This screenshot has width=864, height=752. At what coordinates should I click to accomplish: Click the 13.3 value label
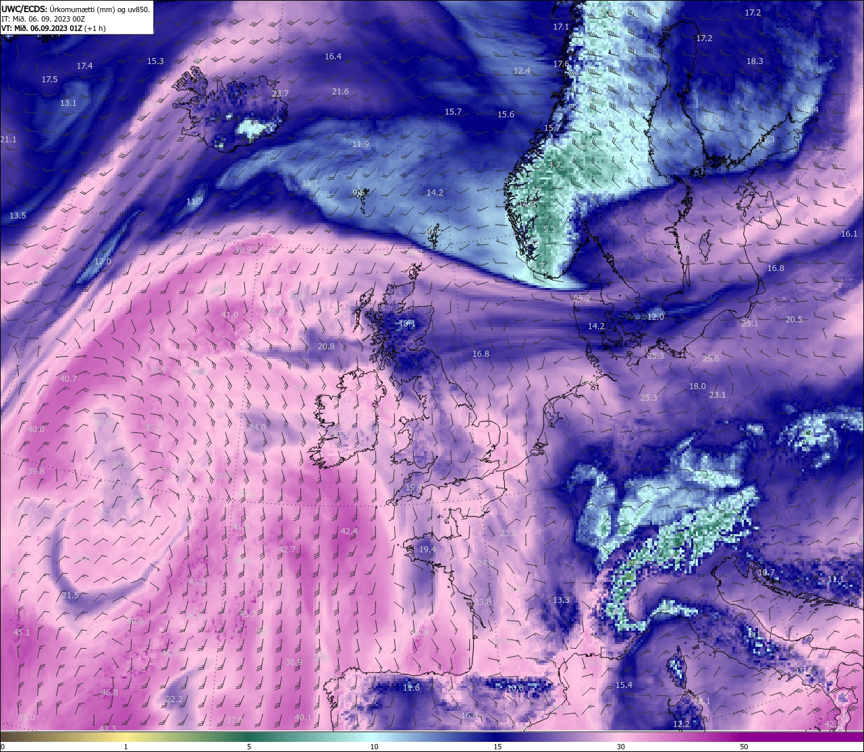[561, 600]
